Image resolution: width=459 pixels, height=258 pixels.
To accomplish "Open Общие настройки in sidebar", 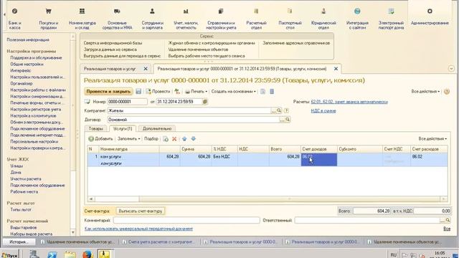I will (27, 64).
